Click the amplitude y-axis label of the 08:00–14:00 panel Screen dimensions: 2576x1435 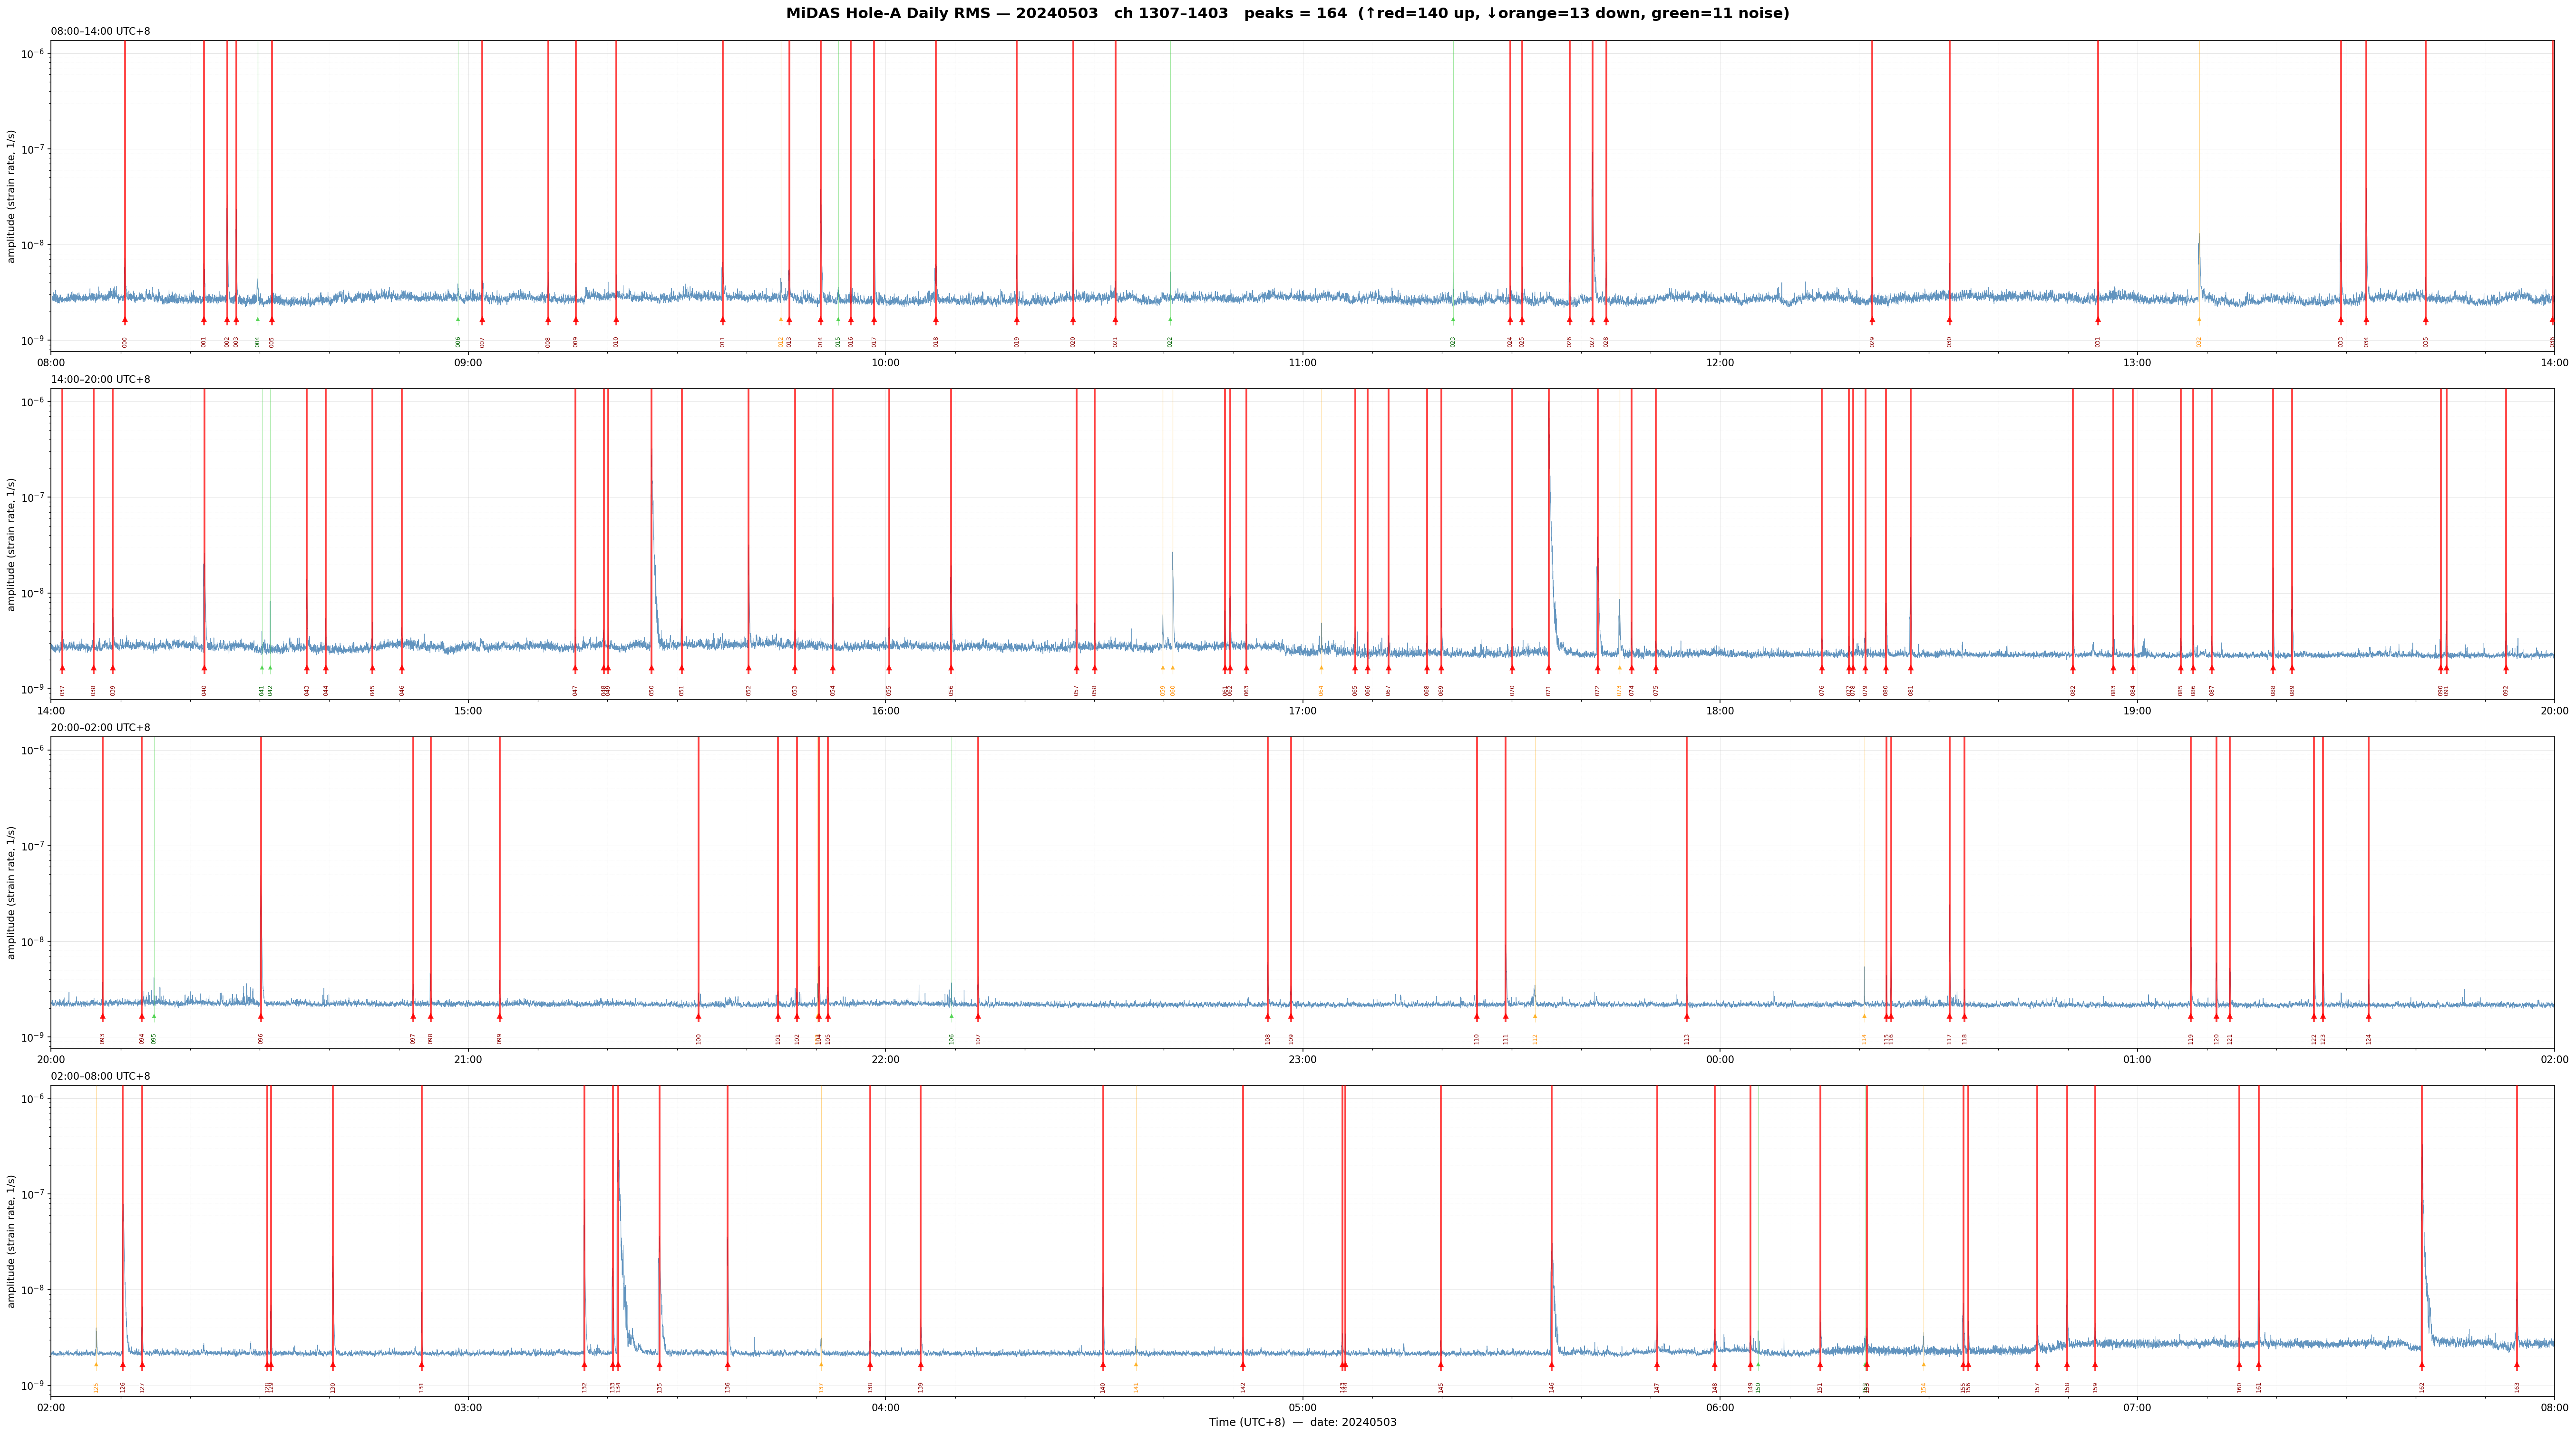tap(12, 196)
